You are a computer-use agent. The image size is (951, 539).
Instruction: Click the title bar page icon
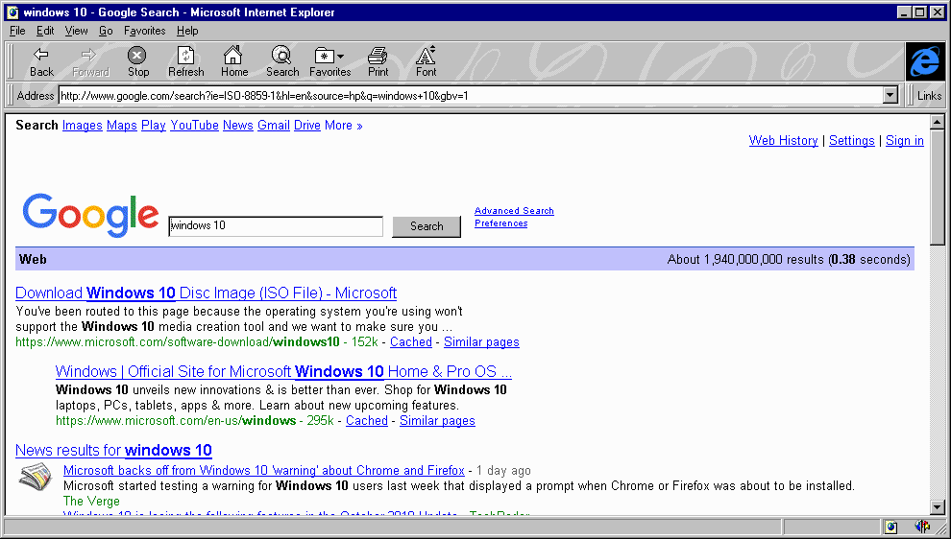click(x=12, y=12)
